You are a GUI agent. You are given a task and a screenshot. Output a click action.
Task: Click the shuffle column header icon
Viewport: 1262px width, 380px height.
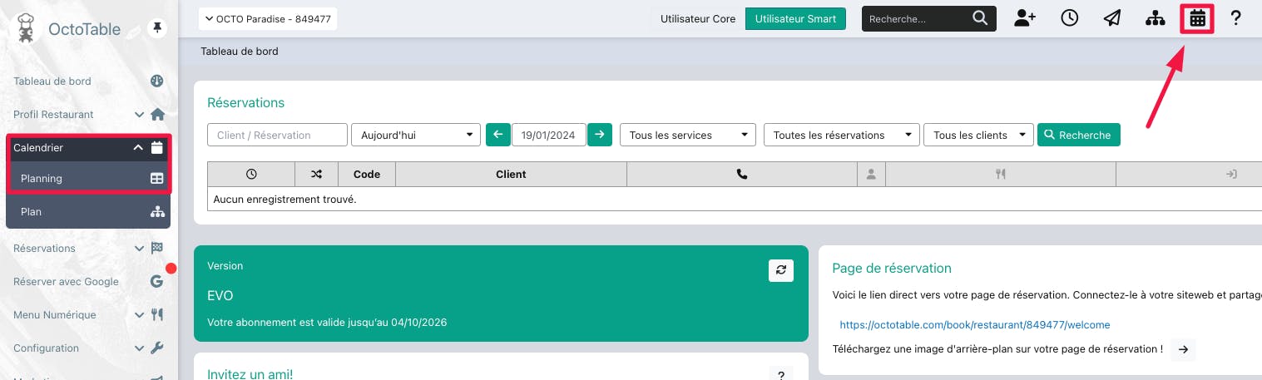click(x=316, y=175)
